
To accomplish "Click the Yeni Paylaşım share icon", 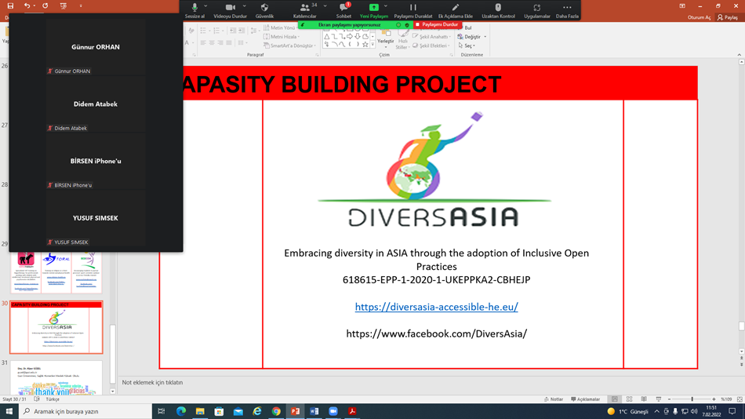I will 374,8.
